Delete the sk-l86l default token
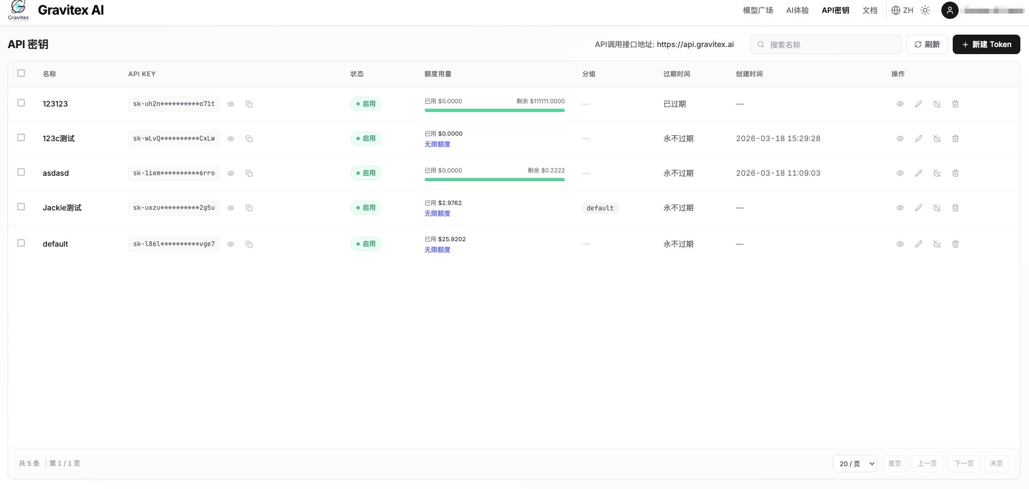 [955, 244]
